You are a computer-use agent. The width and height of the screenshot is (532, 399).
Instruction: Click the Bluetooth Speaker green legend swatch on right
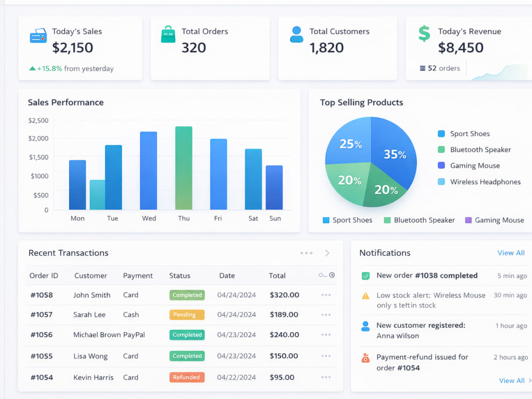pyautogui.click(x=441, y=149)
